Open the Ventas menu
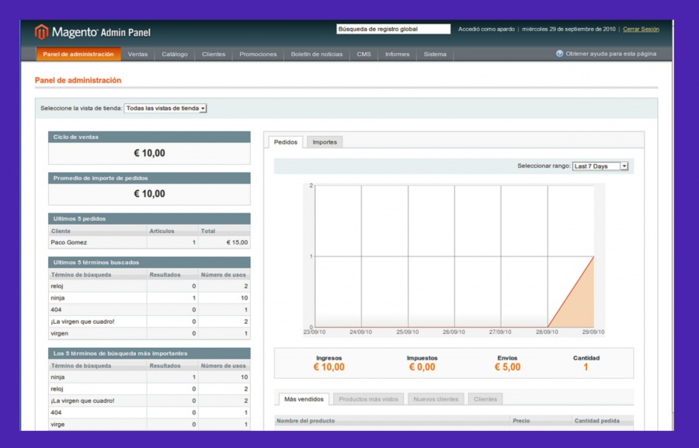699x448 pixels. (137, 54)
